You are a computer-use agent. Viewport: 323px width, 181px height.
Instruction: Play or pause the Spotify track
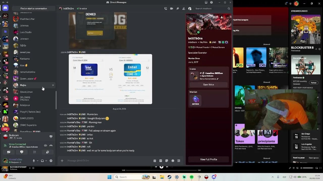[161, 167]
